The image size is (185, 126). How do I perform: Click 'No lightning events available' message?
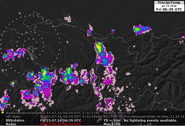(x=151, y=120)
